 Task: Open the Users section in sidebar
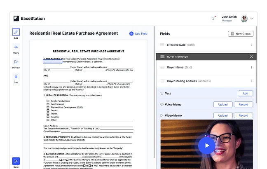click(x=16, y=47)
